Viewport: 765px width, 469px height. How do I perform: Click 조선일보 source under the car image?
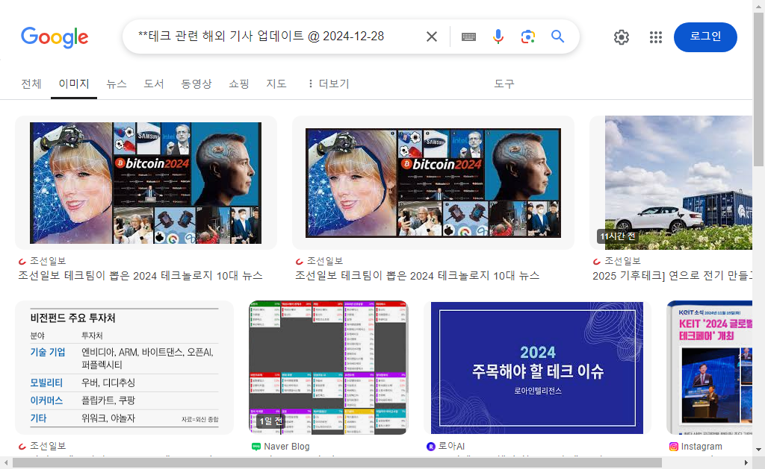point(622,261)
